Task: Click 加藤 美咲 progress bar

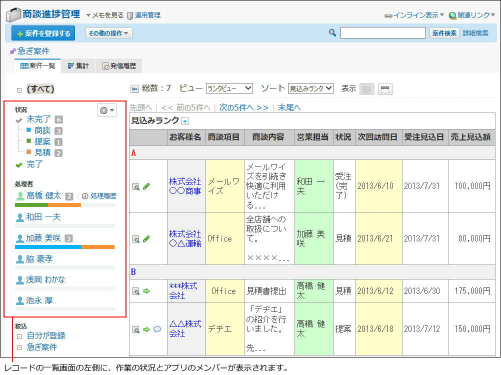Action: coord(65,247)
